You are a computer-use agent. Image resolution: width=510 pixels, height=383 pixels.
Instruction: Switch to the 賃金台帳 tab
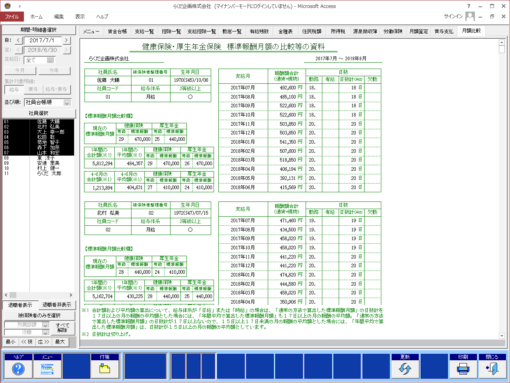pos(117,31)
